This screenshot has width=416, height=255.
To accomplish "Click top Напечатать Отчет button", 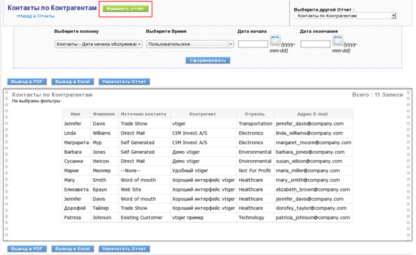I will pos(124,81).
